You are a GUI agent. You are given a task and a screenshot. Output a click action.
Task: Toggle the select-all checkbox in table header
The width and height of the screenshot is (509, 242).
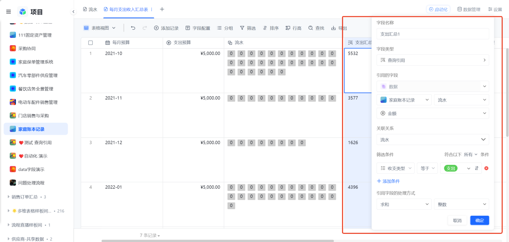[x=91, y=43]
